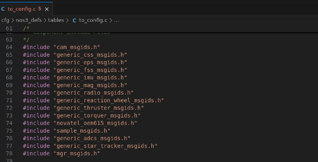The width and height of the screenshot is (318, 162).
Task: Open the tables breadcrumb folder
Action: pos(56,20)
